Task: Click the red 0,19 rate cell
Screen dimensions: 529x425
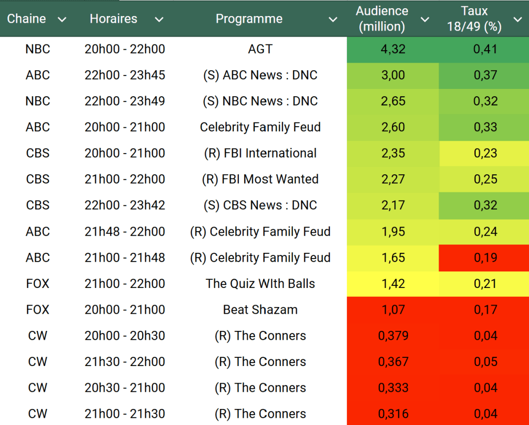Action: tap(485, 257)
